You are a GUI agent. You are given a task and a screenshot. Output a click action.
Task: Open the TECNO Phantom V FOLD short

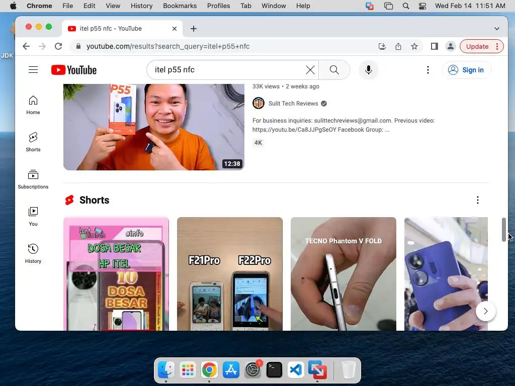pyautogui.click(x=343, y=274)
